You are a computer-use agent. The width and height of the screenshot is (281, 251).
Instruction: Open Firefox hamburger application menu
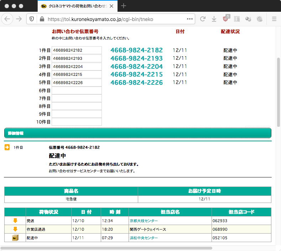click(274, 19)
